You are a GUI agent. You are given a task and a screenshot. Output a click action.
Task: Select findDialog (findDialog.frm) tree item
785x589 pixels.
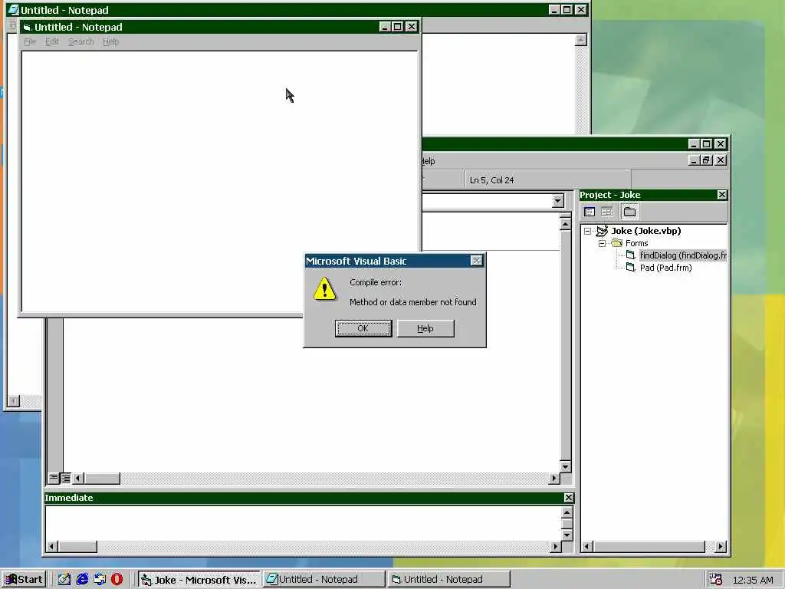tap(683, 255)
